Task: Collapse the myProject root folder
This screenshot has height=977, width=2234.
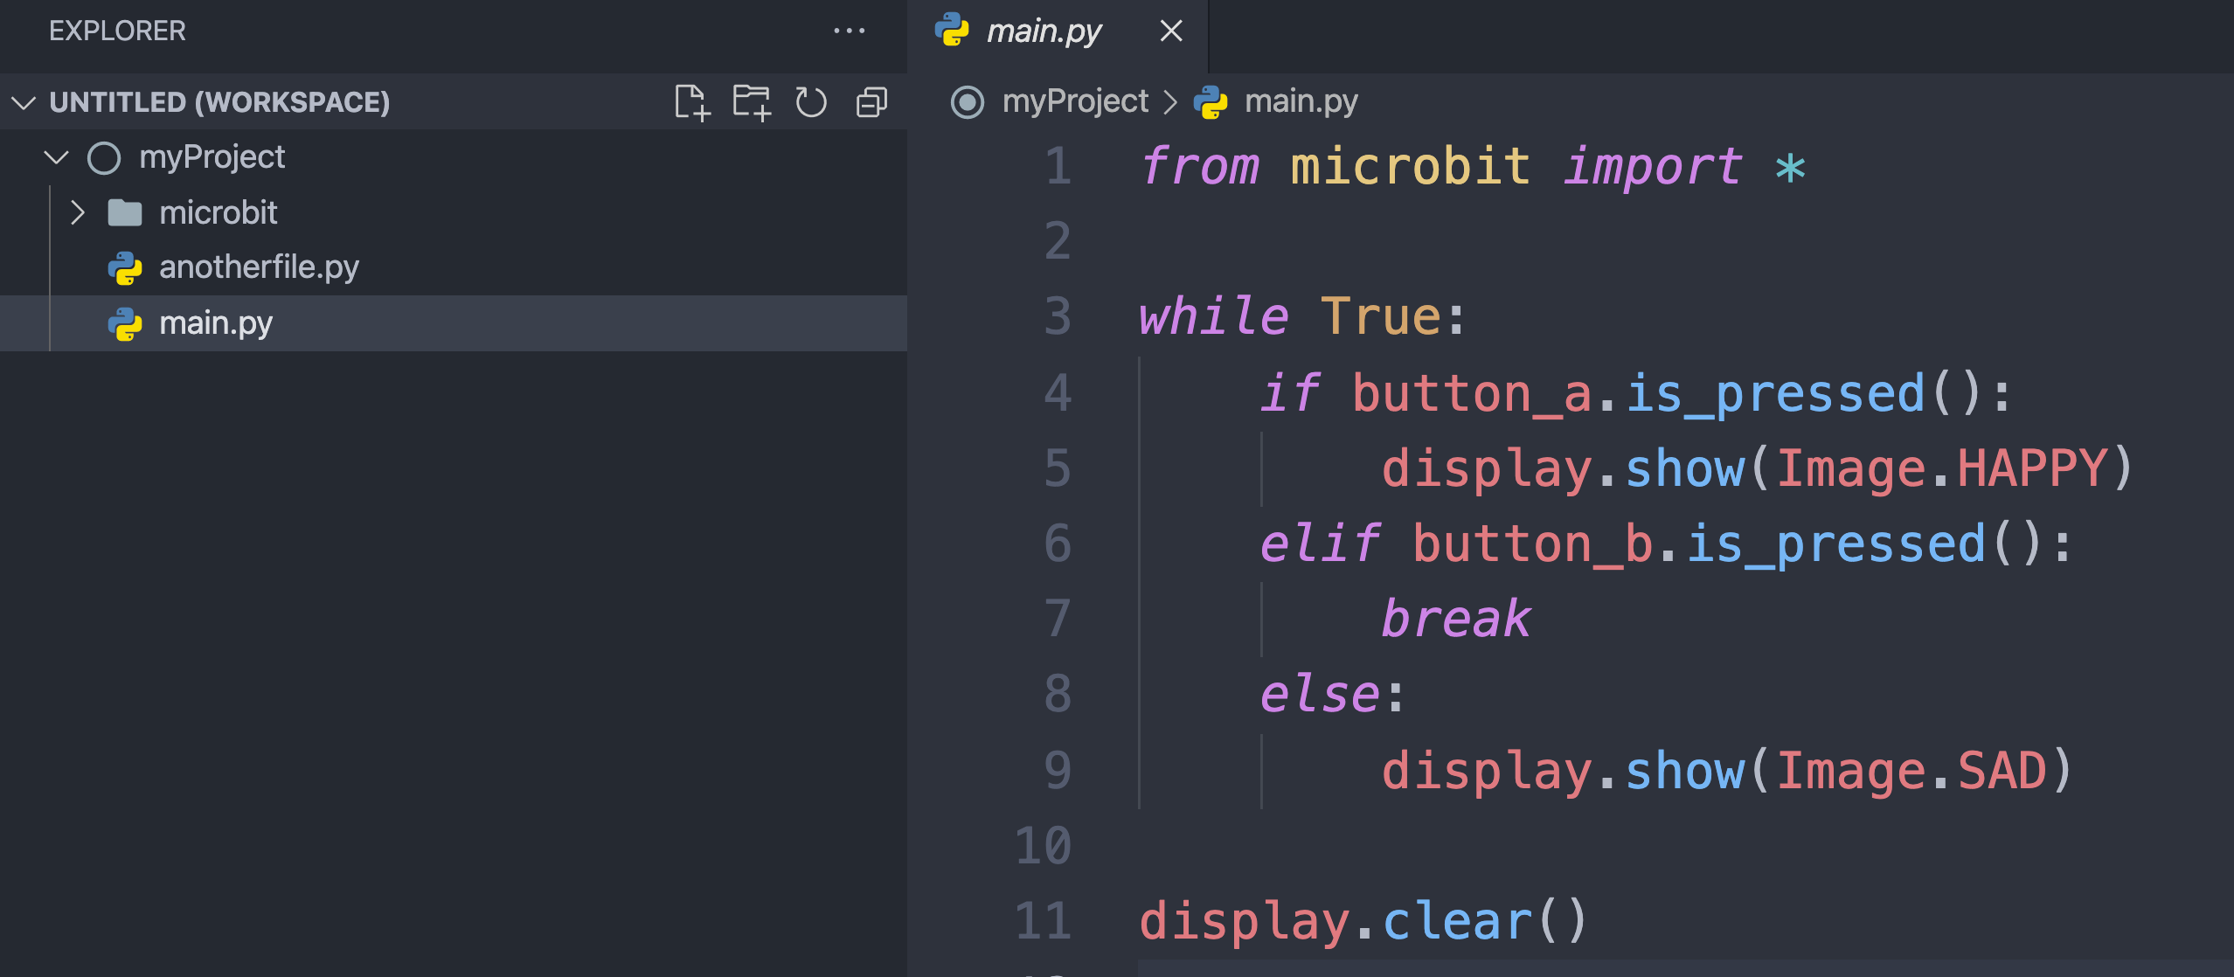Action: (56, 157)
